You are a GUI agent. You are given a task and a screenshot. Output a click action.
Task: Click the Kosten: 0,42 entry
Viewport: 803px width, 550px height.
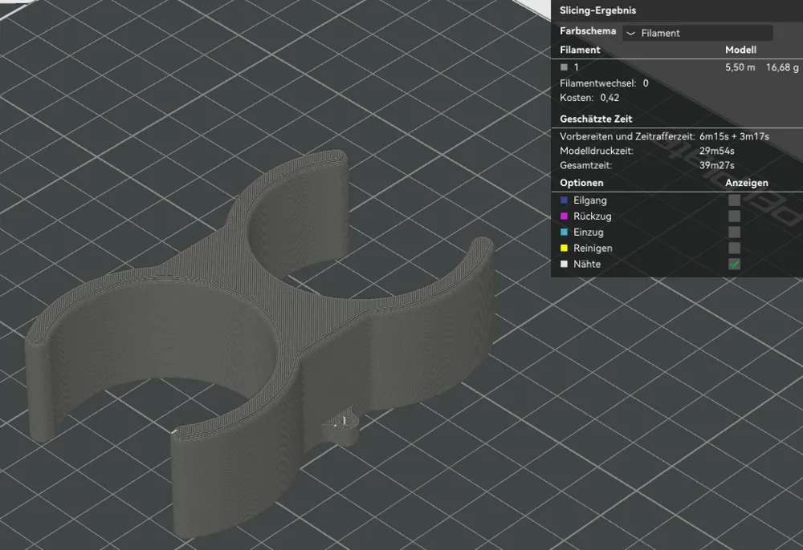pos(589,98)
